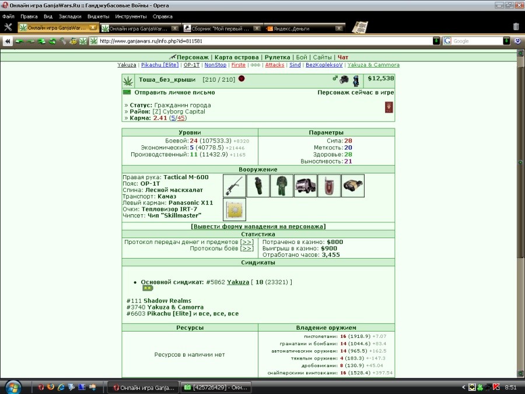
Task: Open the dropdown arrow beside the address bar
Action: [x=436, y=41]
